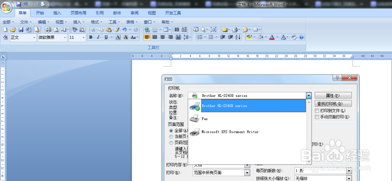The width and height of the screenshot is (392, 181).
Task: Choose Fax printer in list
Action: click(x=247, y=119)
